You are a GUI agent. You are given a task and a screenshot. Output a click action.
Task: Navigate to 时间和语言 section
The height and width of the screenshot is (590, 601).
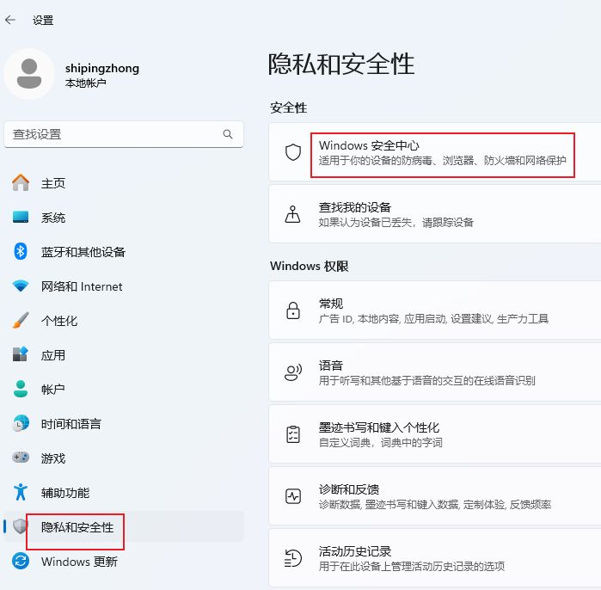tap(71, 424)
